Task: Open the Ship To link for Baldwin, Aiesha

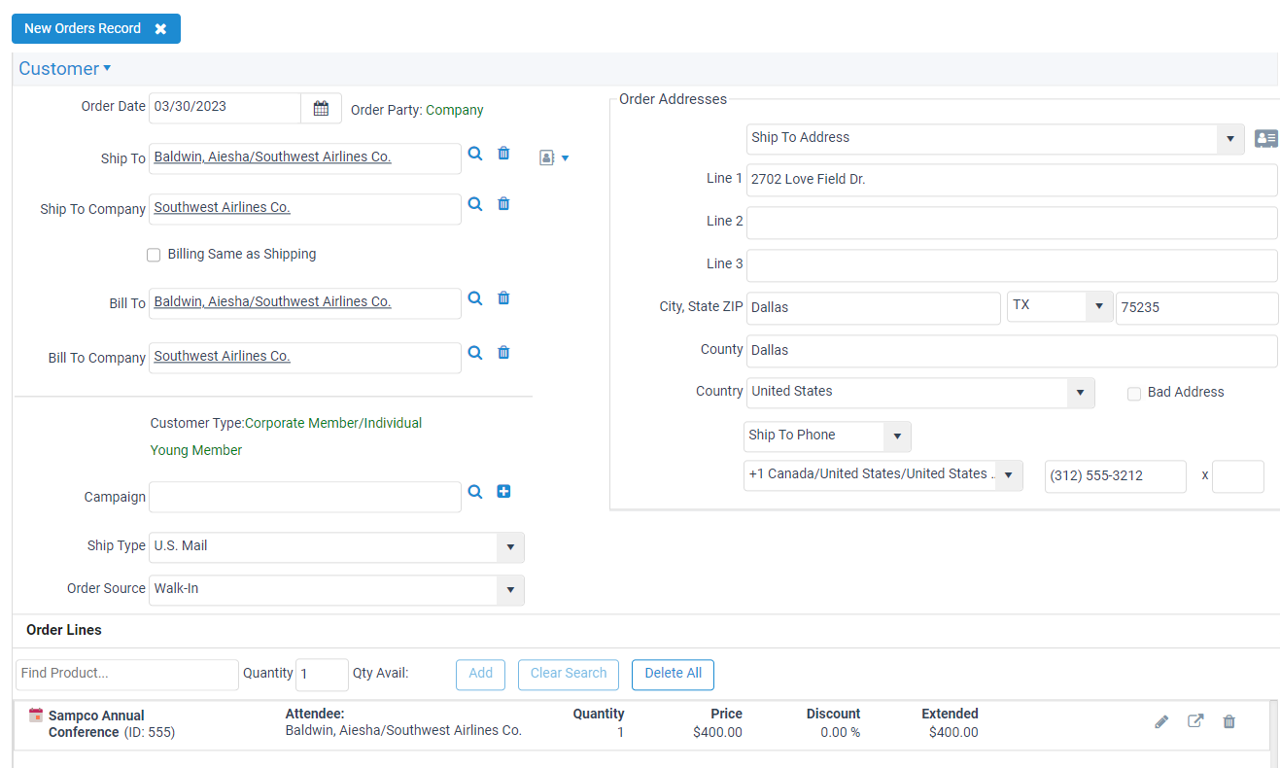Action: pos(273,157)
